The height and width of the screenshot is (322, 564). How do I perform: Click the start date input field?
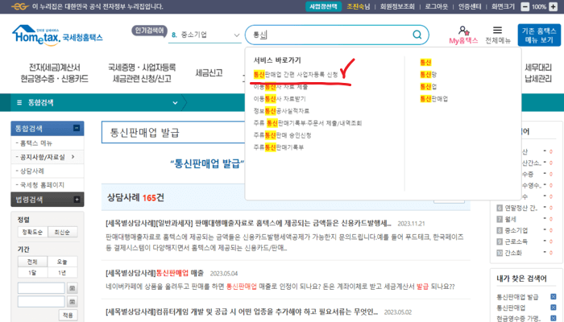coord(41,288)
